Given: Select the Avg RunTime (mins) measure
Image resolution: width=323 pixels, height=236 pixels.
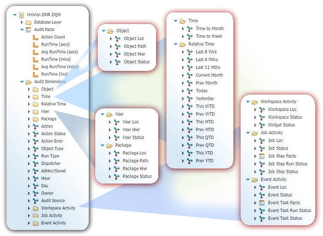Looking at the screenshot, I should 60,67.
